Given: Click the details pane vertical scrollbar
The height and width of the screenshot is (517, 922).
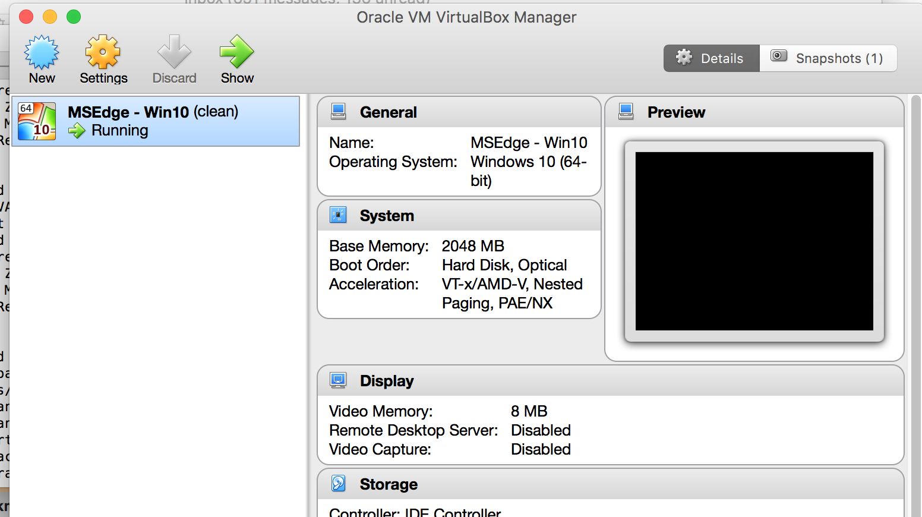Looking at the screenshot, I should point(915,305).
